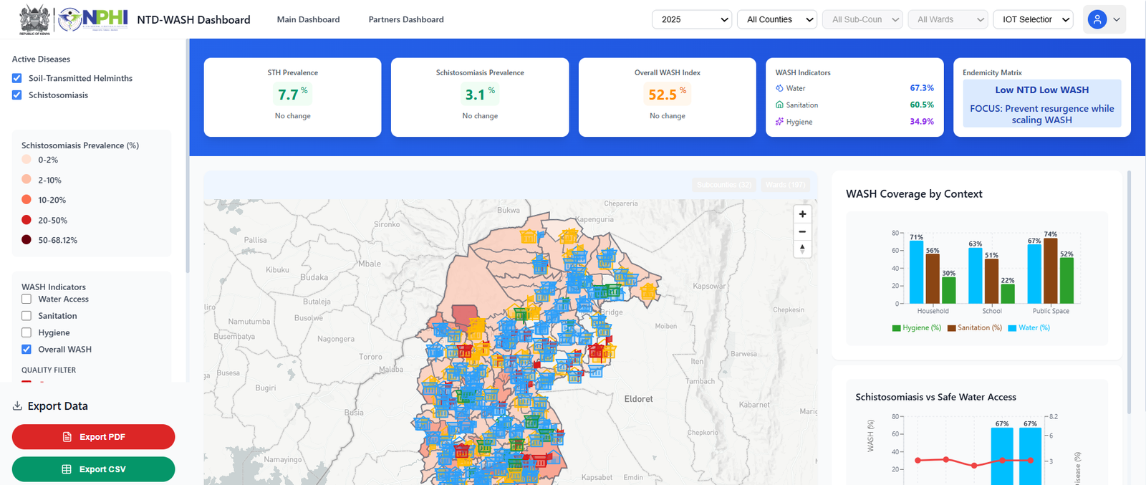Reset map bearing with compass button
1146x485 pixels.
(x=802, y=249)
